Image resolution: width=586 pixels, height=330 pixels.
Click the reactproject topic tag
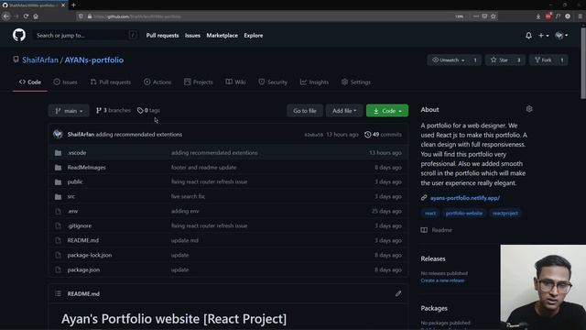pyautogui.click(x=505, y=214)
